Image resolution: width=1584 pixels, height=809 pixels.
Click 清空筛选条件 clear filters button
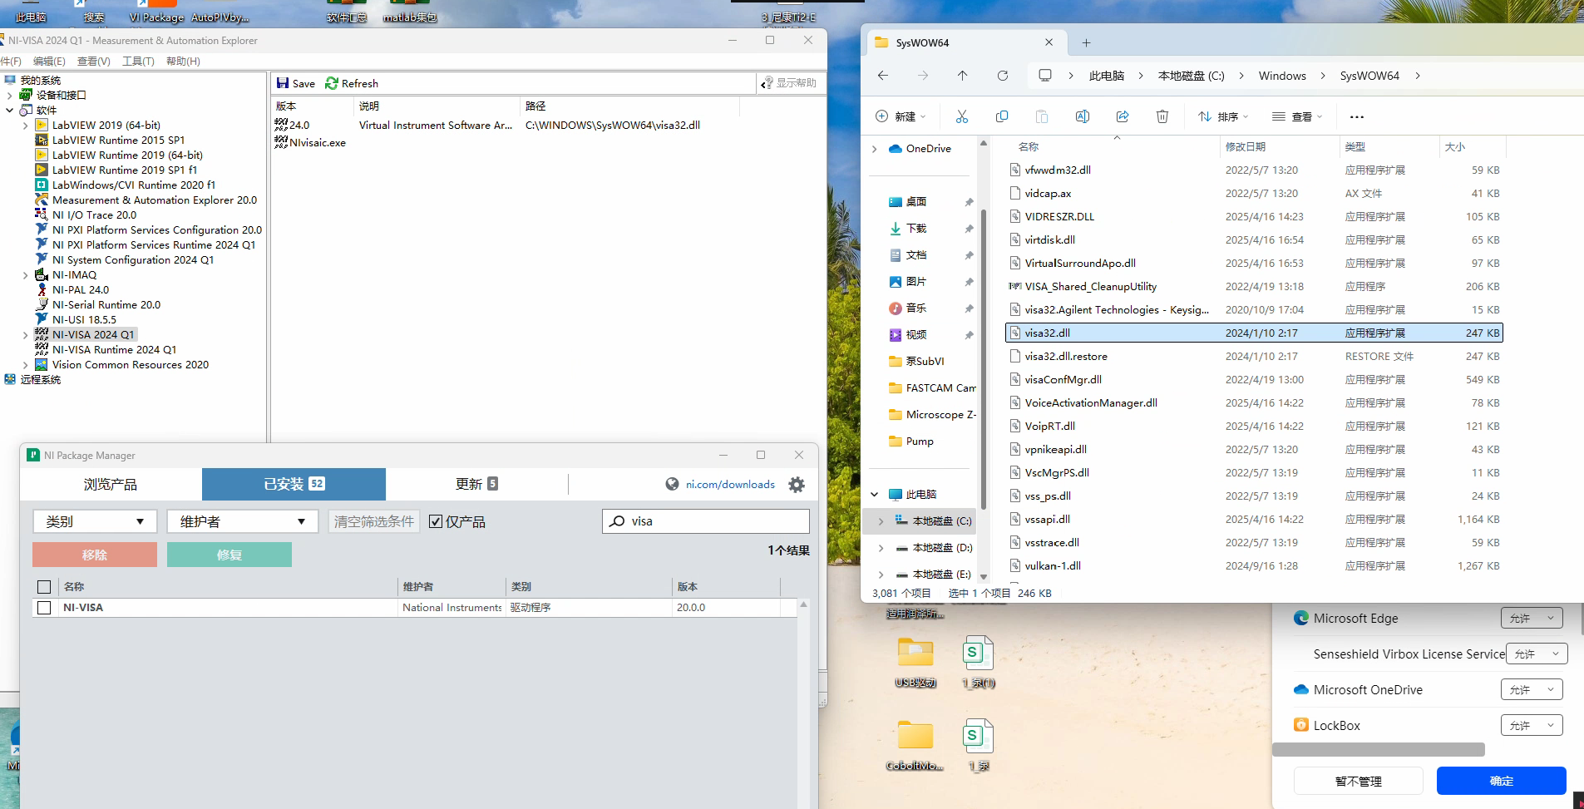pyautogui.click(x=374, y=521)
